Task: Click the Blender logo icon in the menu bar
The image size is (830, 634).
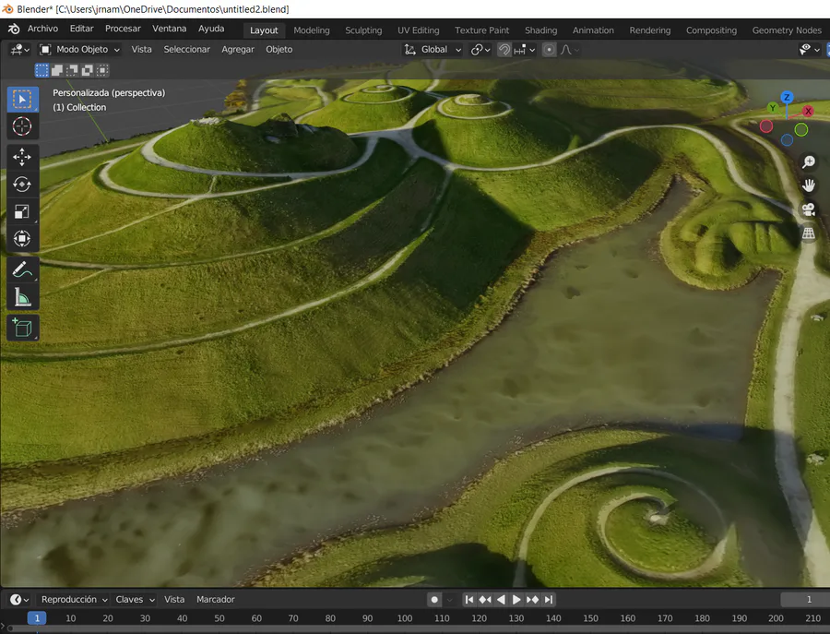Action: click(14, 30)
